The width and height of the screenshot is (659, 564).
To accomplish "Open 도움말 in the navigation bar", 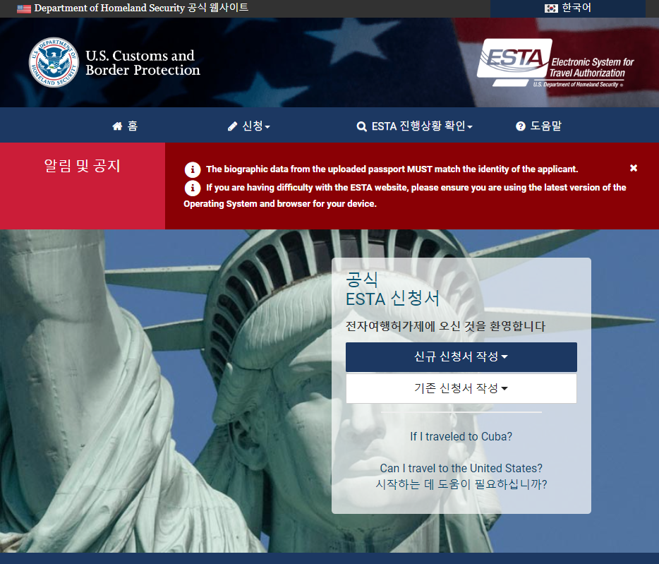I will pyautogui.click(x=539, y=126).
